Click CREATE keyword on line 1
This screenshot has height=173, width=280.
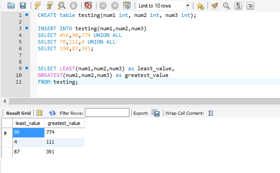point(47,15)
